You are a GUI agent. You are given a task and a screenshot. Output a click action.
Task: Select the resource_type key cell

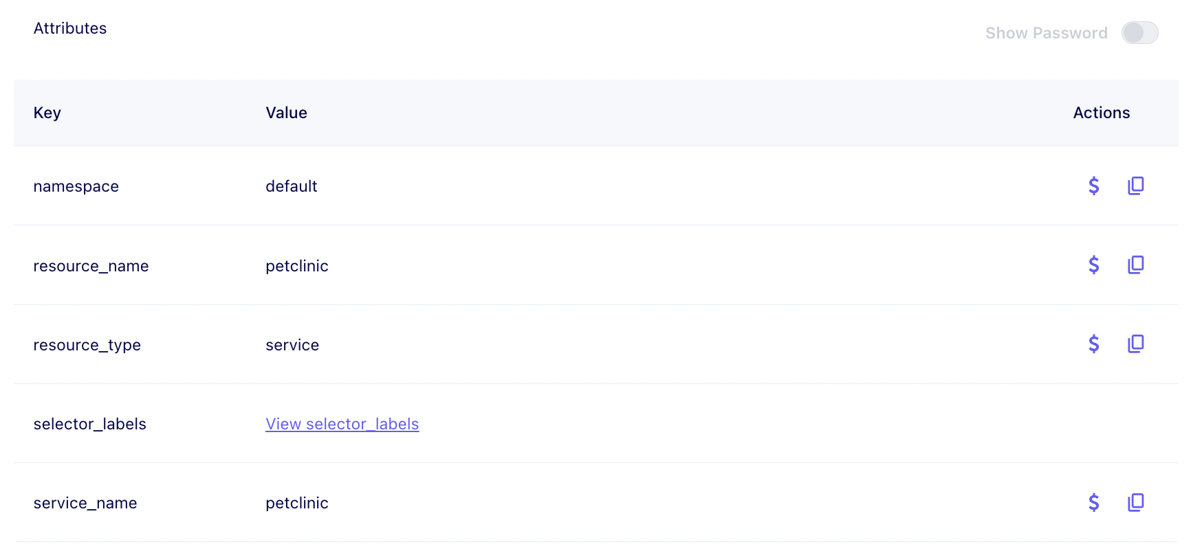coord(87,345)
